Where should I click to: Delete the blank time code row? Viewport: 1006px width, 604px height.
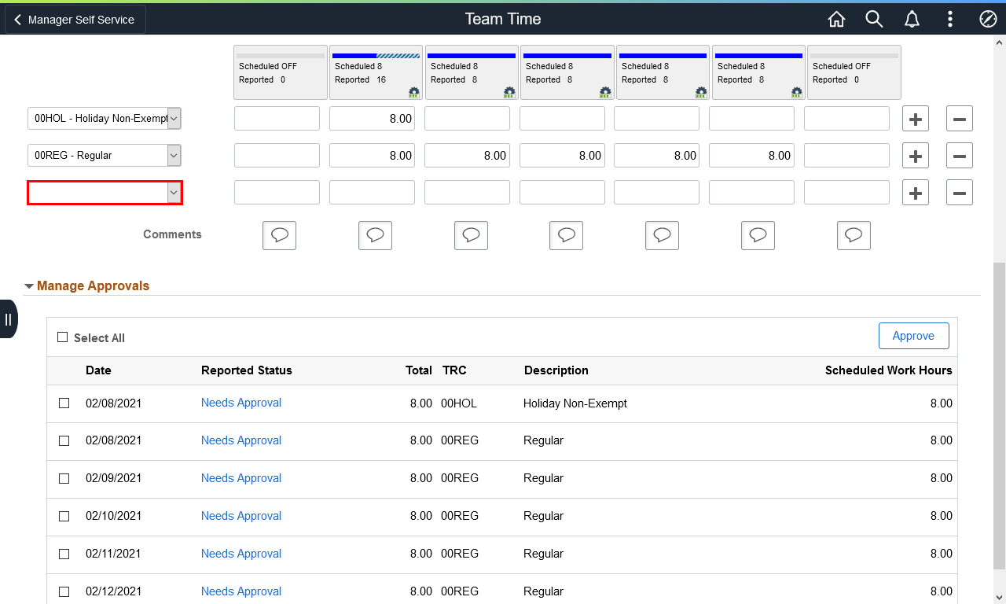pos(960,193)
